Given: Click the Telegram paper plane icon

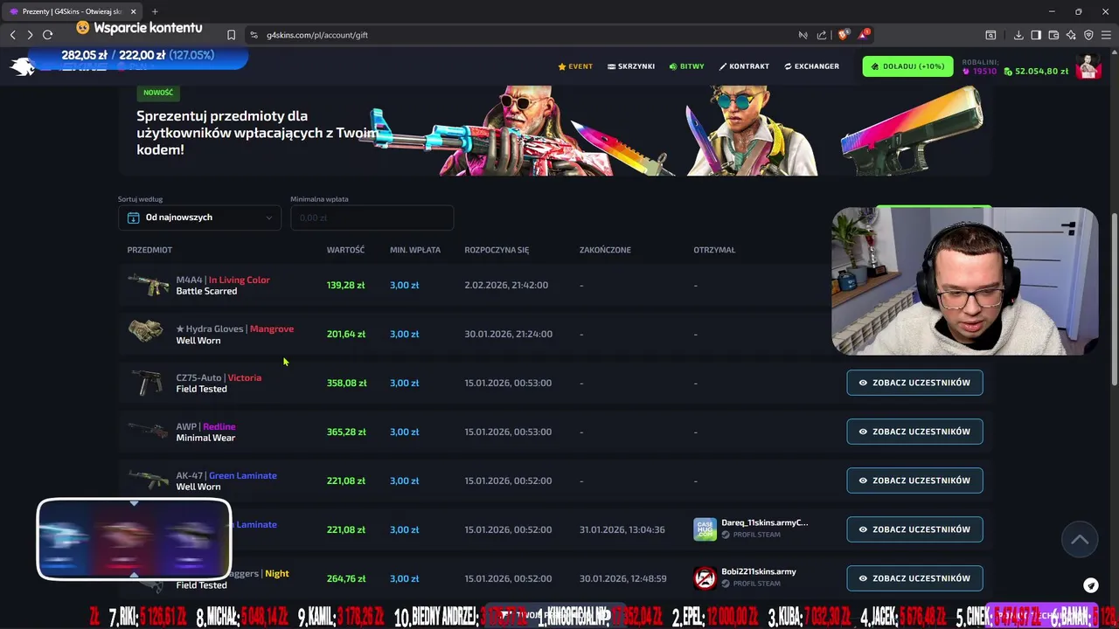Looking at the screenshot, I should [1091, 585].
